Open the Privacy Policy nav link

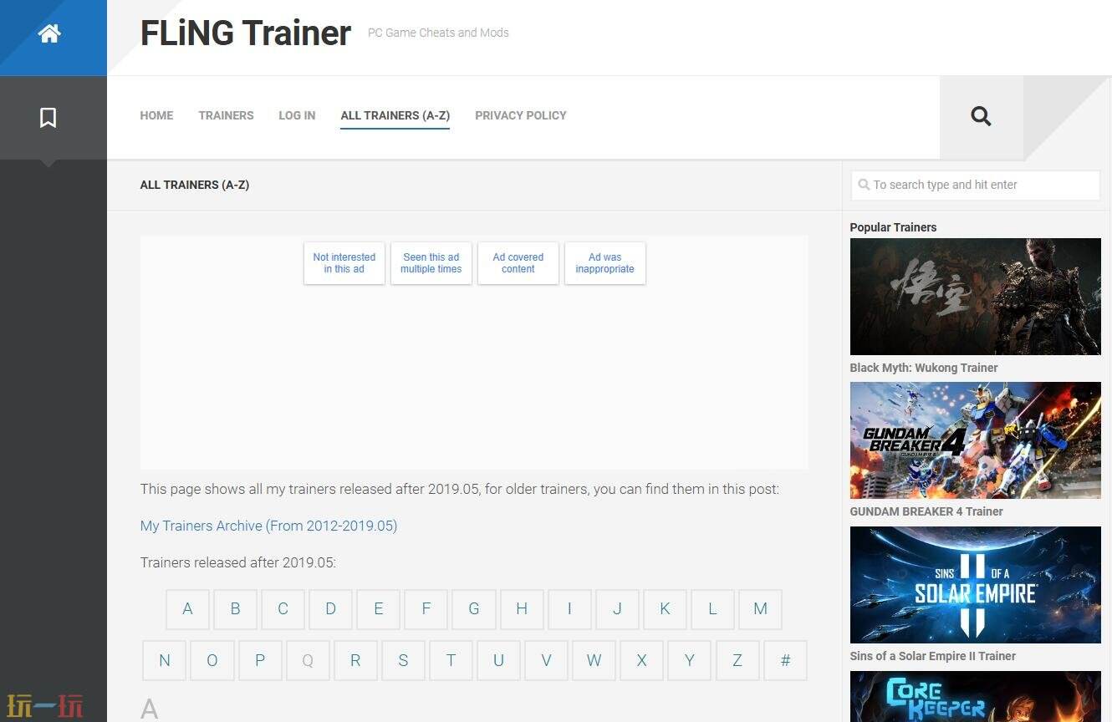[520, 115]
